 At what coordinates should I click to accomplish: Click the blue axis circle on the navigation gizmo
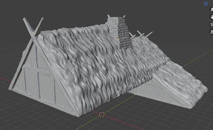206,4
